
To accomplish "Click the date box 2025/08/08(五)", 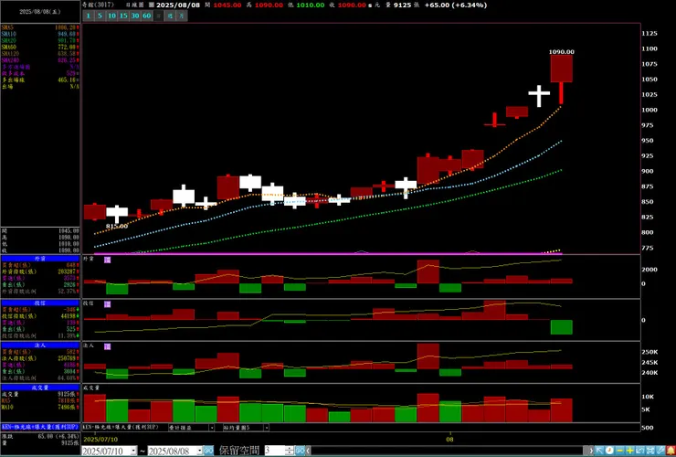I will [39, 12].
